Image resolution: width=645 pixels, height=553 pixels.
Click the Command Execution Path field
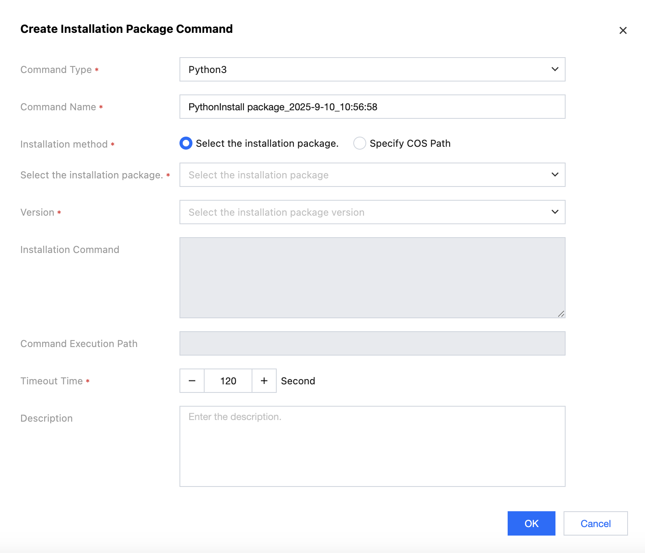(372, 343)
